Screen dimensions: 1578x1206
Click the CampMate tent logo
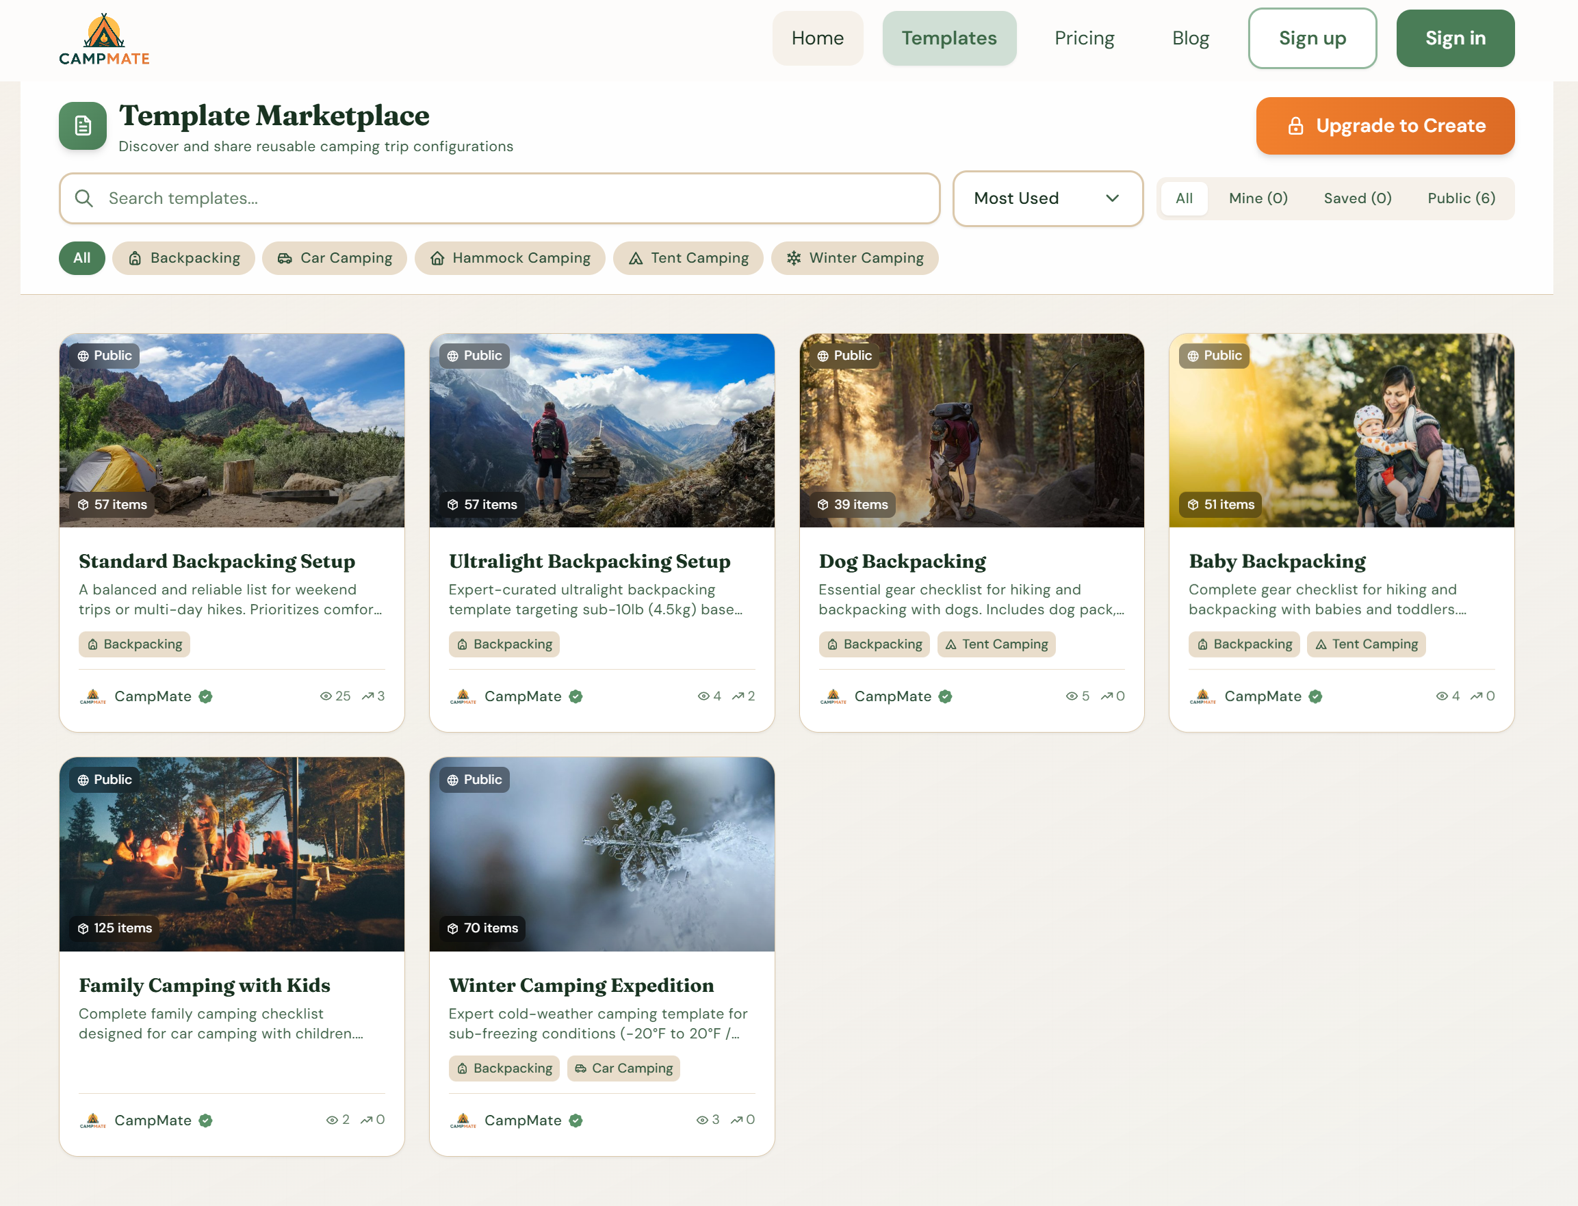(x=104, y=31)
